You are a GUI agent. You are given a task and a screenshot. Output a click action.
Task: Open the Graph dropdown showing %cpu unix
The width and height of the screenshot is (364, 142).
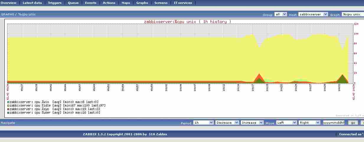point(353,14)
